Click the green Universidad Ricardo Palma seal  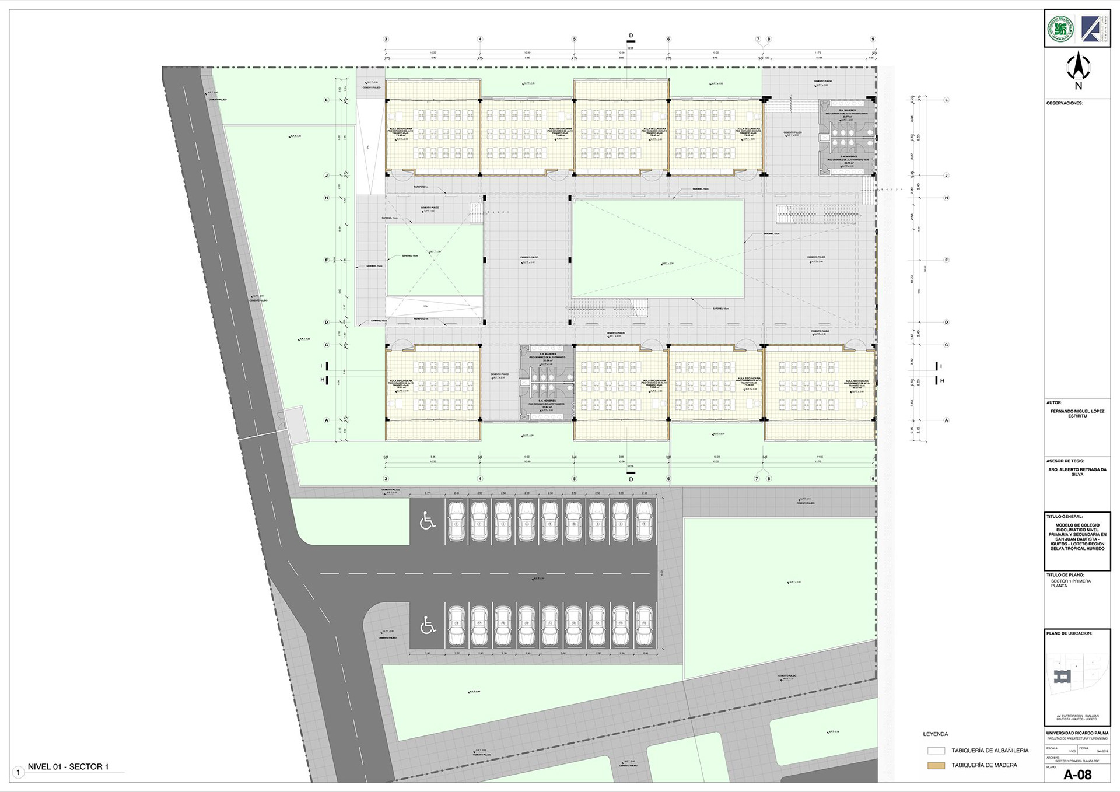[1061, 29]
